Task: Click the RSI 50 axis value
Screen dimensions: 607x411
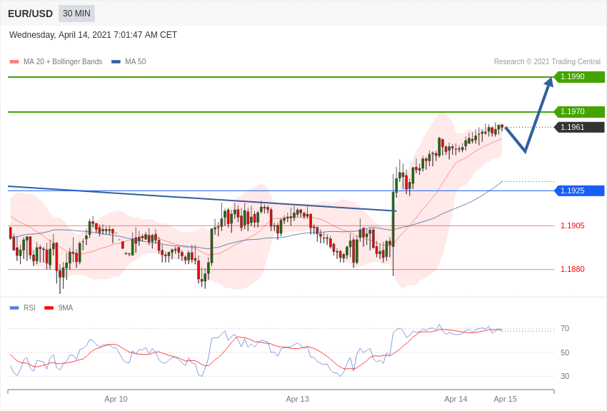Action: coord(565,352)
